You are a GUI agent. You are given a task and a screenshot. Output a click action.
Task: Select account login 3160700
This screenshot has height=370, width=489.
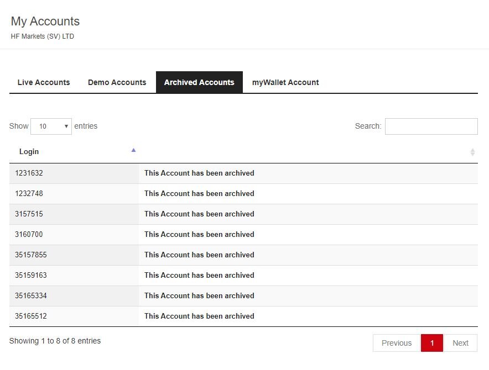[x=29, y=235]
